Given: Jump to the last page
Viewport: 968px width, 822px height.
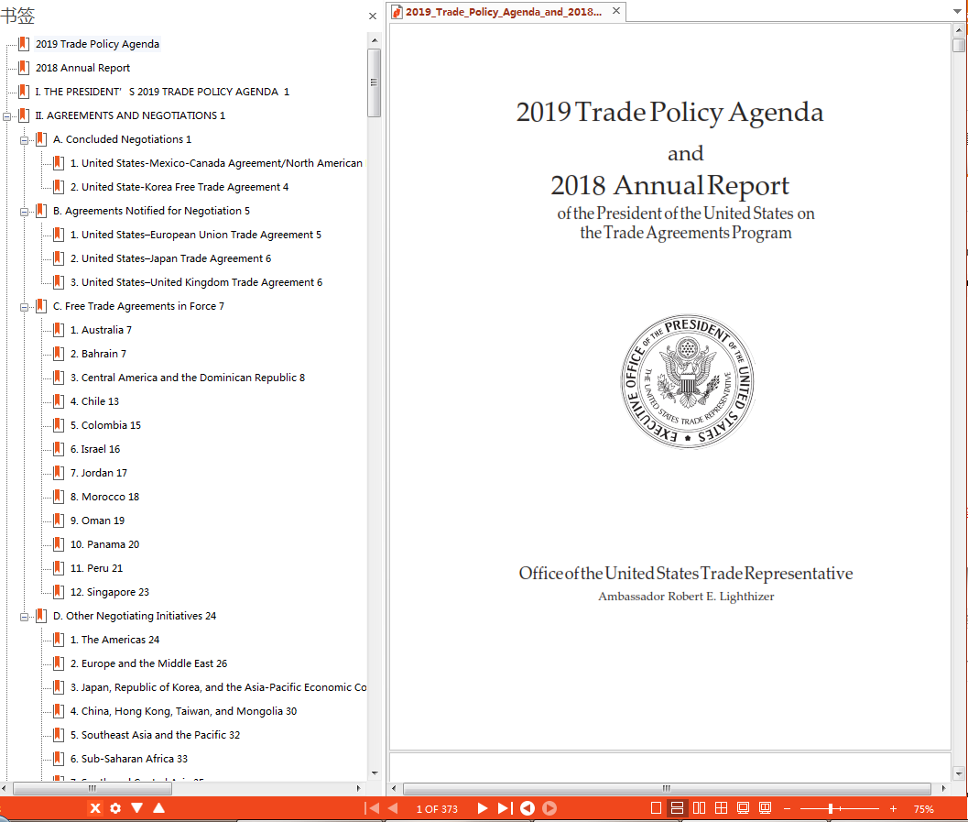Looking at the screenshot, I should 505,807.
